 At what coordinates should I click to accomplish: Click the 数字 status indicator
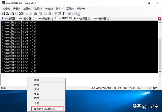pos(155,88)
